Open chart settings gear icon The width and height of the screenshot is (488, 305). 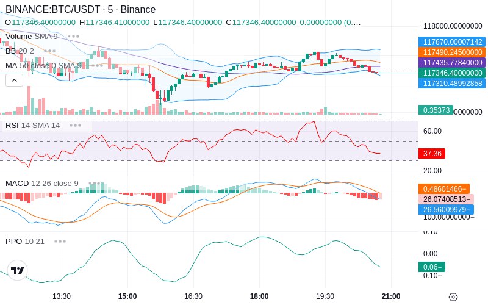(453, 297)
